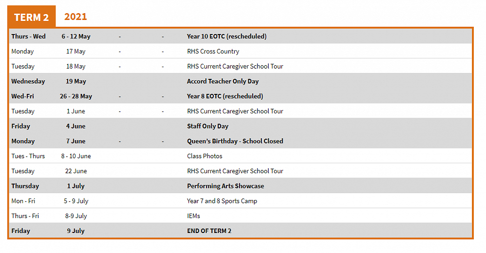The width and height of the screenshot is (486, 253).
Task: Click the Tues - Thurs day cell
Action: click(28, 156)
